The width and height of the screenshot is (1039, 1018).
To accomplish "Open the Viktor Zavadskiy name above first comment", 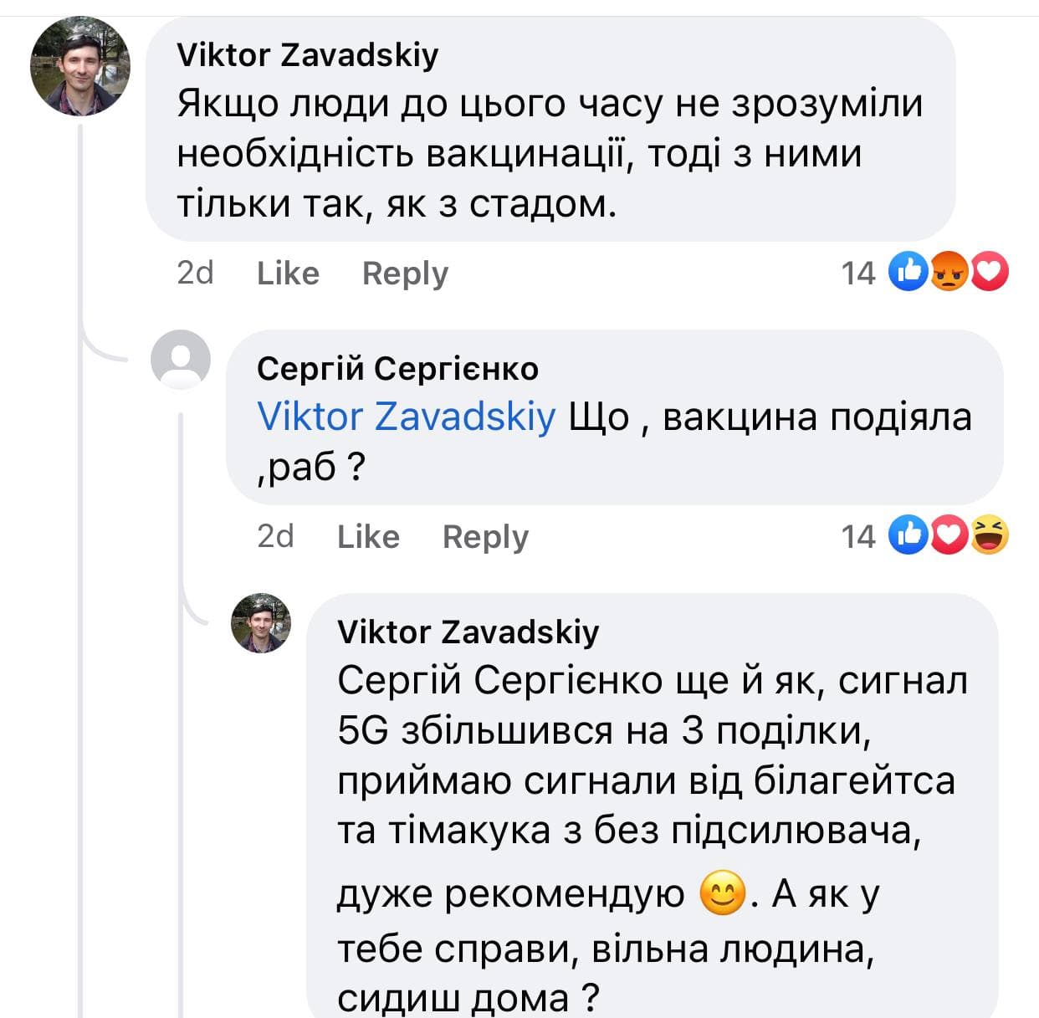I will coord(307,55).
